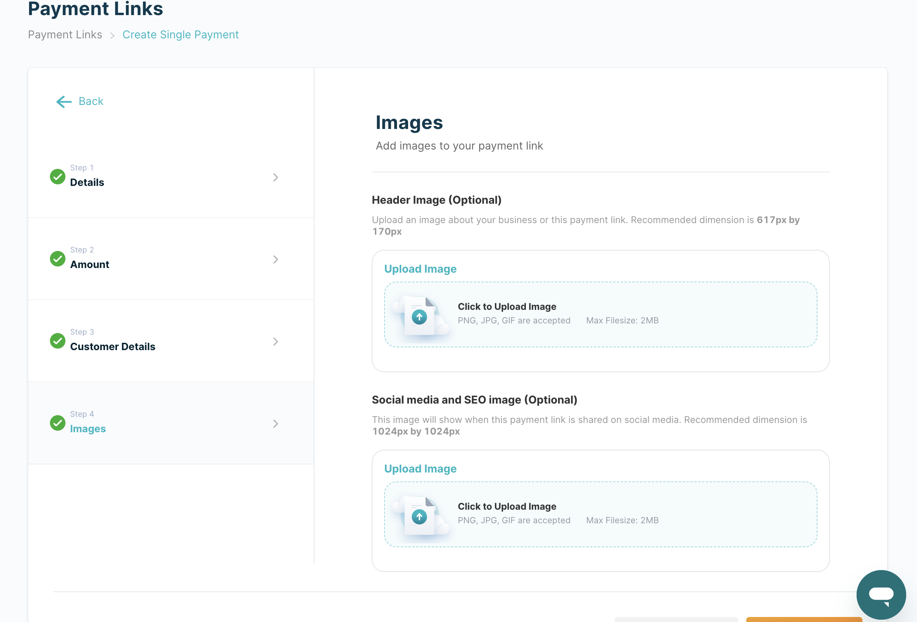Click the Step 4 Images chevron
This screenshot has width=917, height=622.
tap(275, 424)
